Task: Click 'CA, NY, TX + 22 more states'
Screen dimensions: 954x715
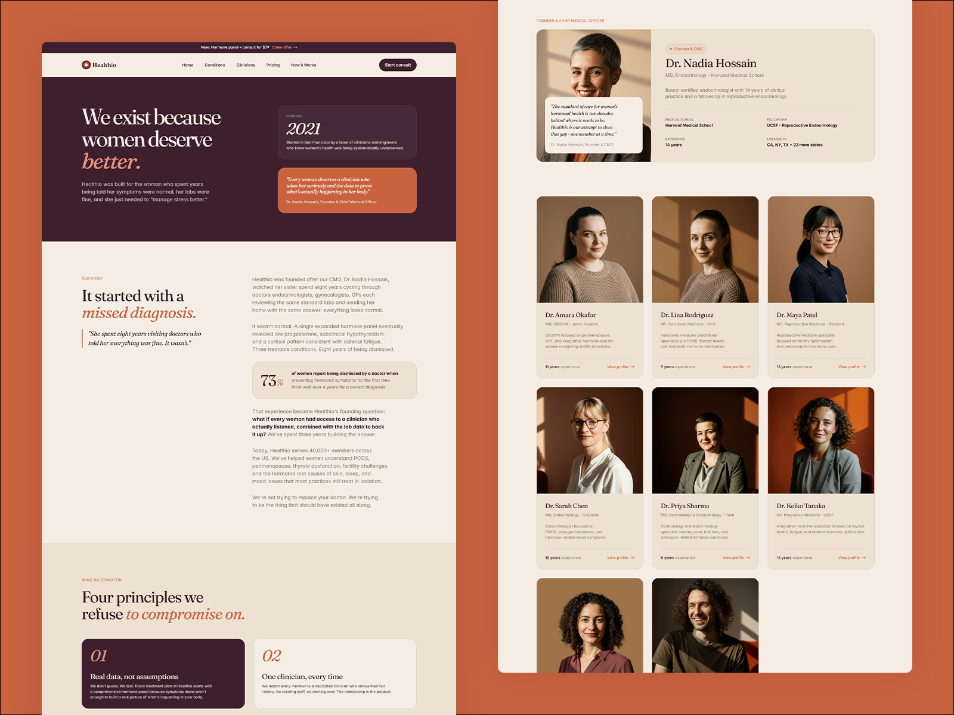Action: point(795,145)
